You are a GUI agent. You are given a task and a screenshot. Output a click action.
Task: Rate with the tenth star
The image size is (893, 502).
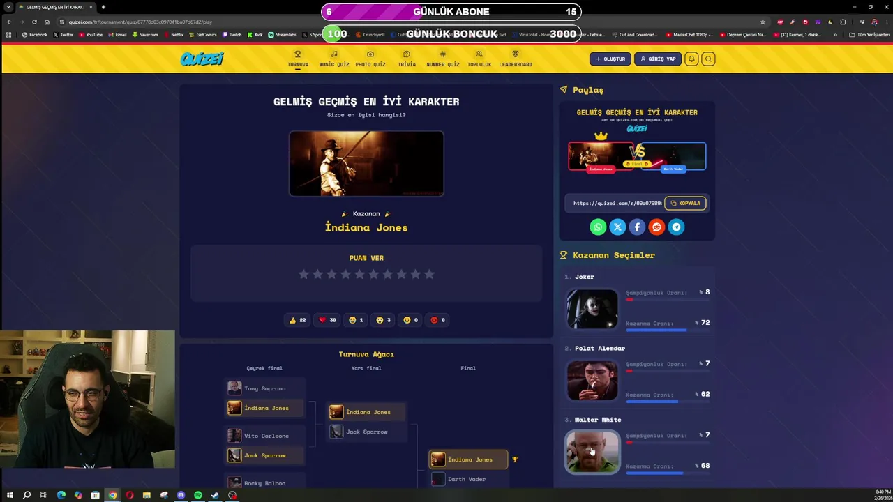(429, 275)
